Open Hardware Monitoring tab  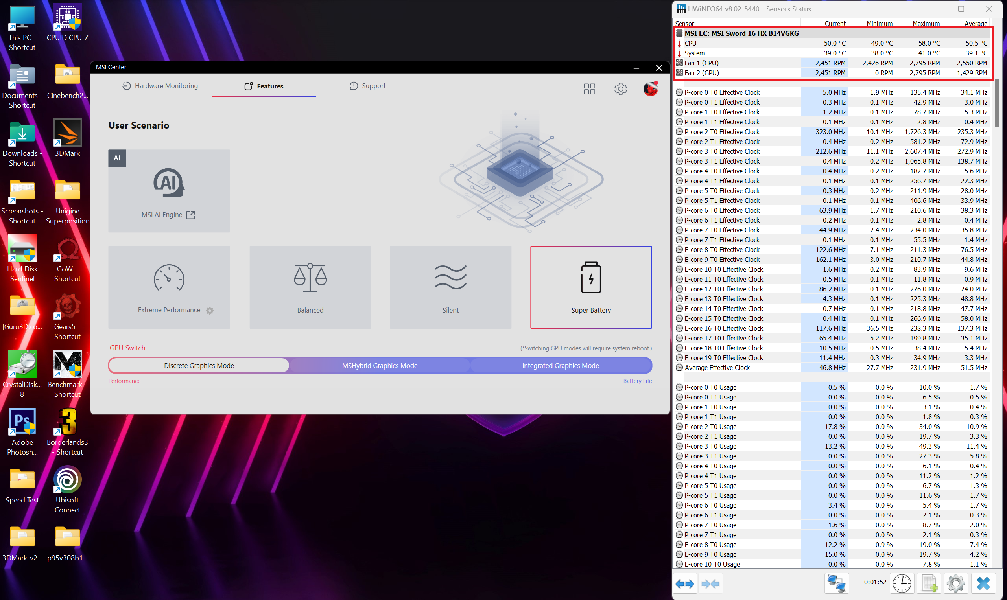tap(160, 86)
